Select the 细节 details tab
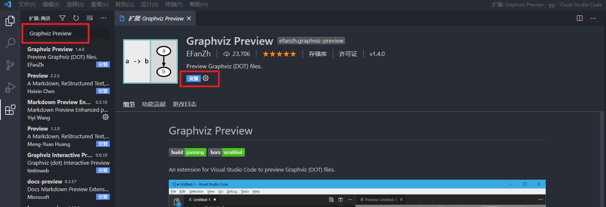 pos(129,104)
